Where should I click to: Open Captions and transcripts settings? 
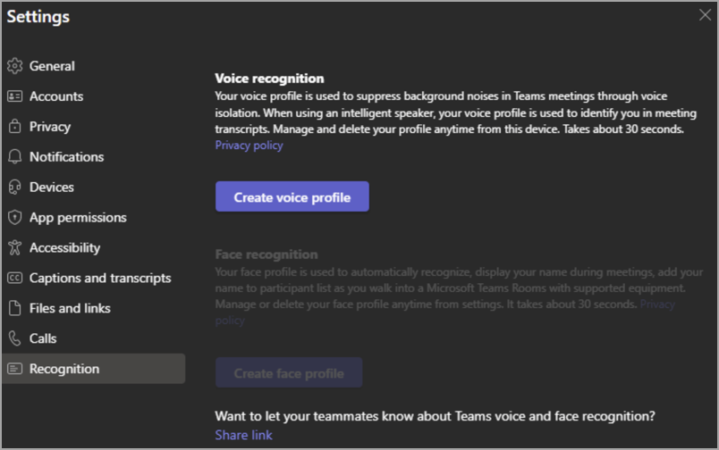[x=99, y=279]
